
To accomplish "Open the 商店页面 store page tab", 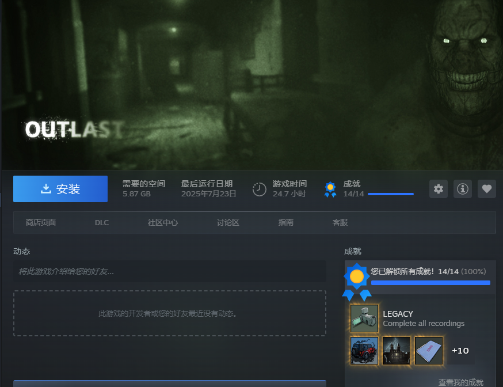I will coord(41,222).
